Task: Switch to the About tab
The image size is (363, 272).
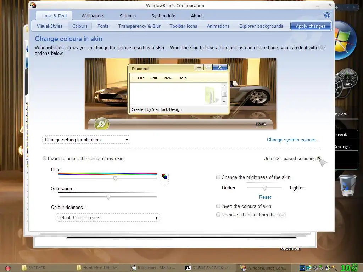Action: click(x=197, y=16)
